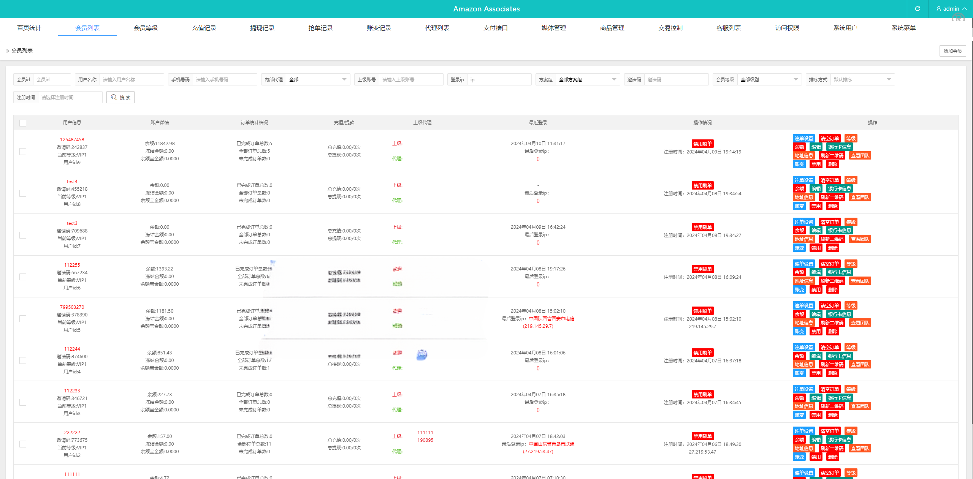Expand the admin account menu chevron
The image size is (973, 479).
964,9
